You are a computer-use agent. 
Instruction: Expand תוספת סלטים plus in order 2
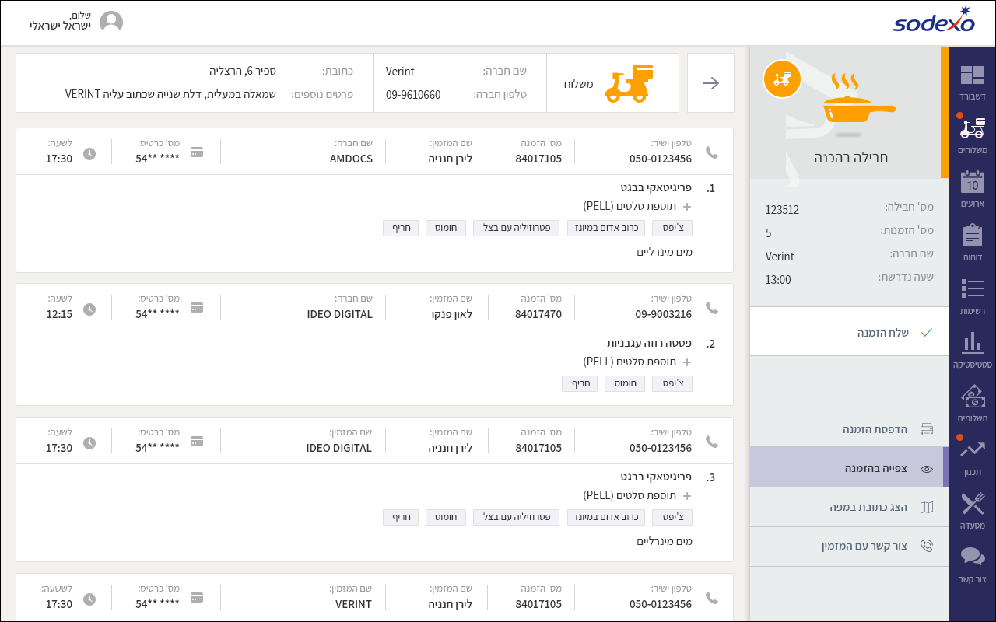[x=686, y=362]
